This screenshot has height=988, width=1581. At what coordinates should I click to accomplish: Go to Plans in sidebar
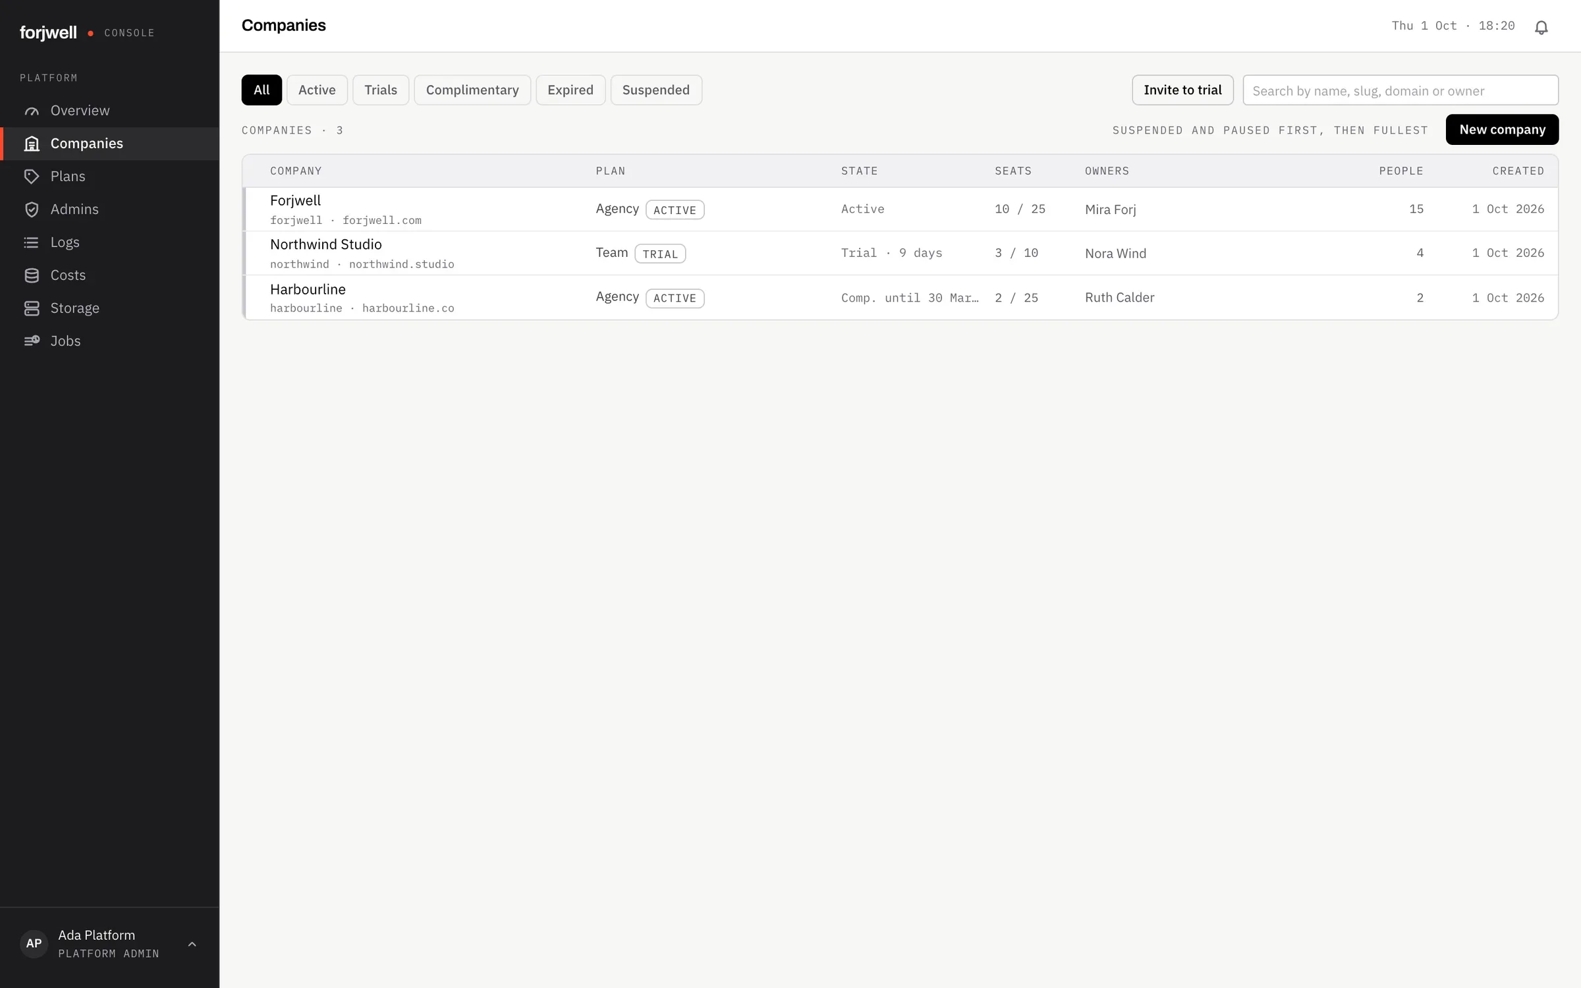(x=109, y=177)
